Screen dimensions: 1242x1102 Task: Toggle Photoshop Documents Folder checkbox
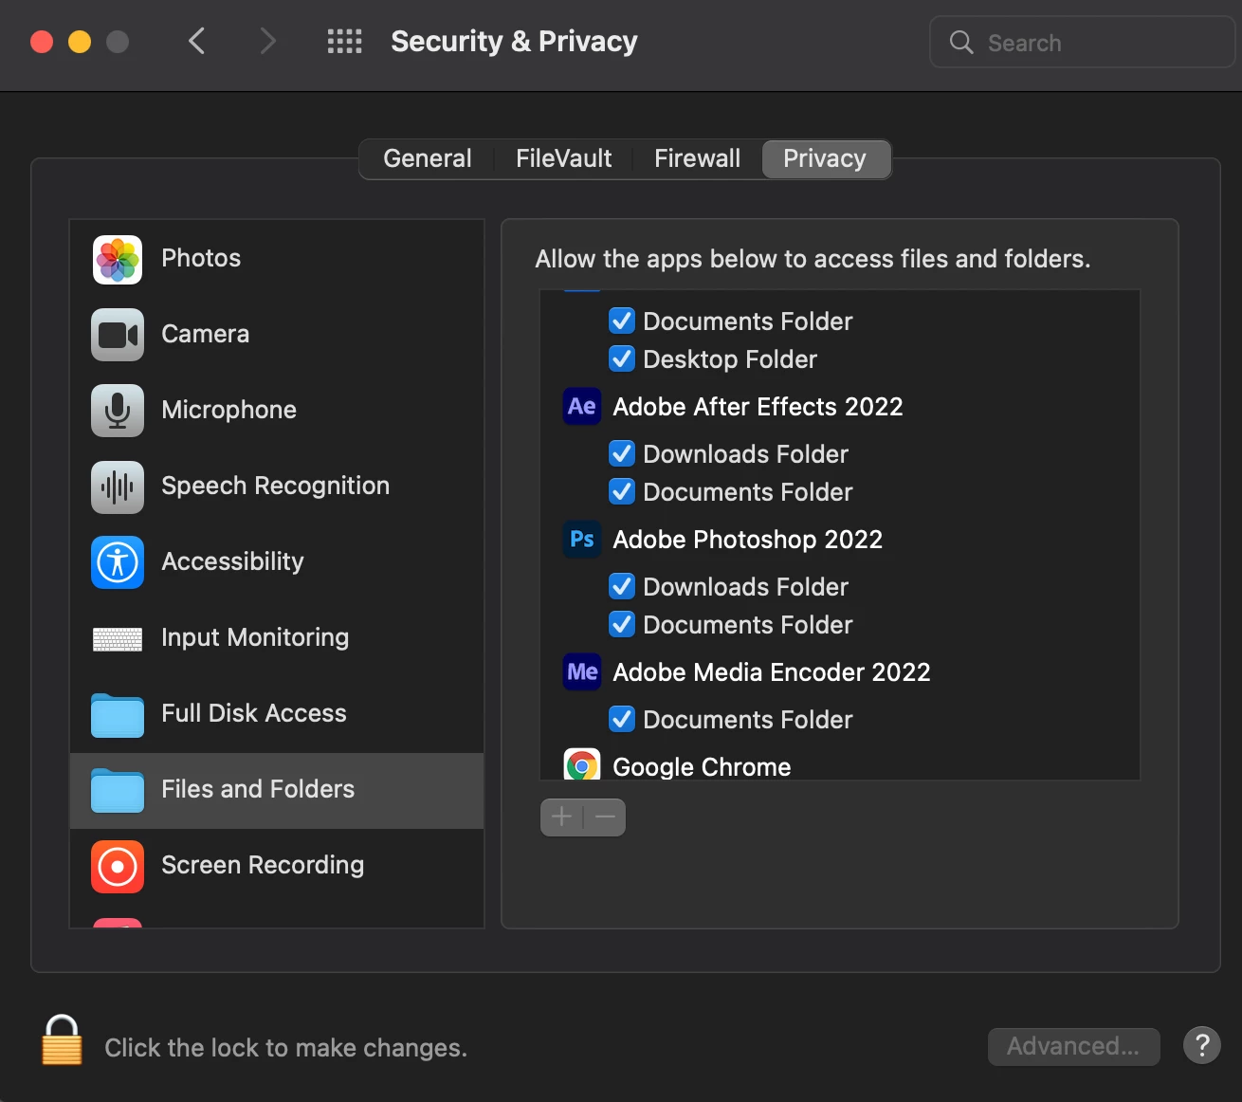(622, 624)
